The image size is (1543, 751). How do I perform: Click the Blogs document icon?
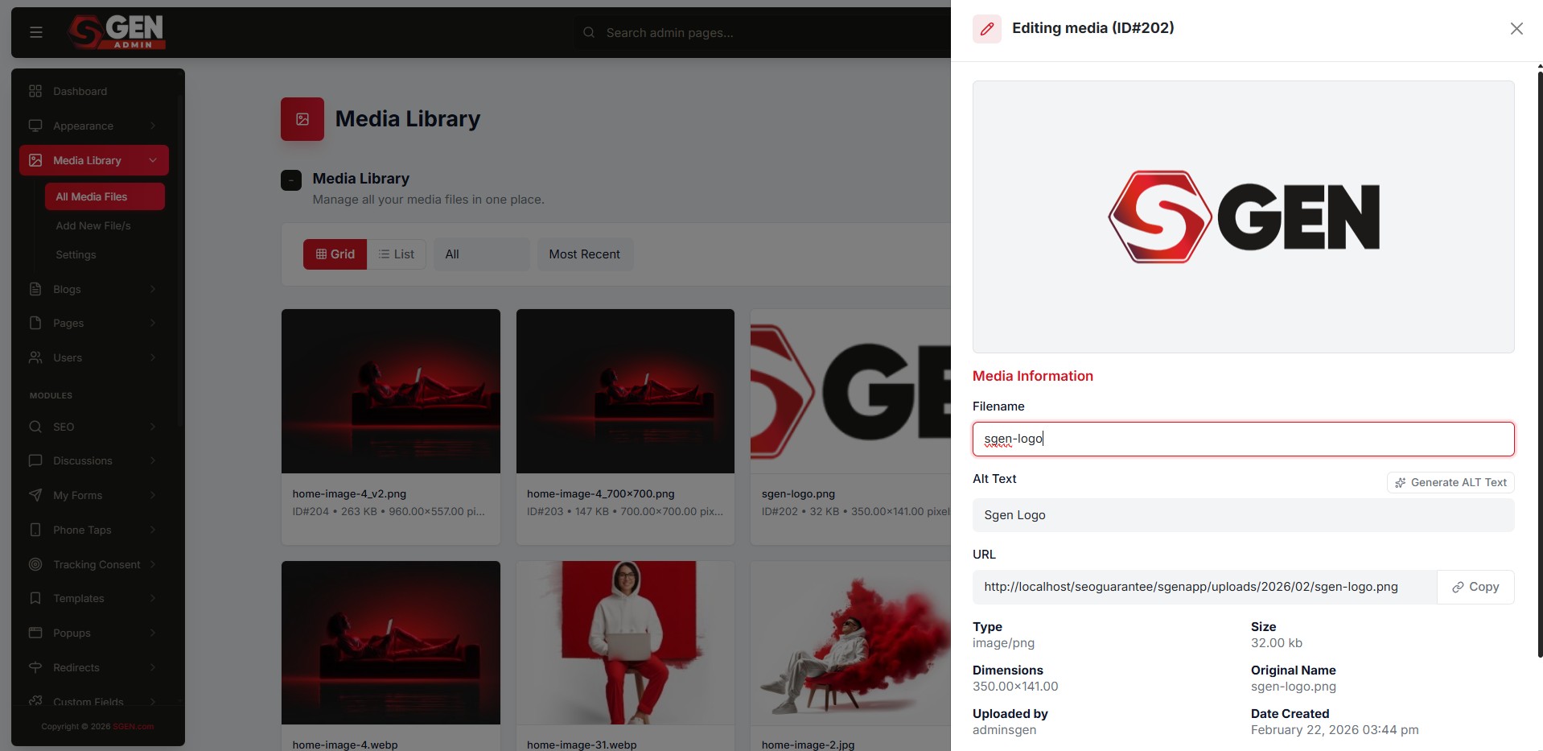pos(35,289)
